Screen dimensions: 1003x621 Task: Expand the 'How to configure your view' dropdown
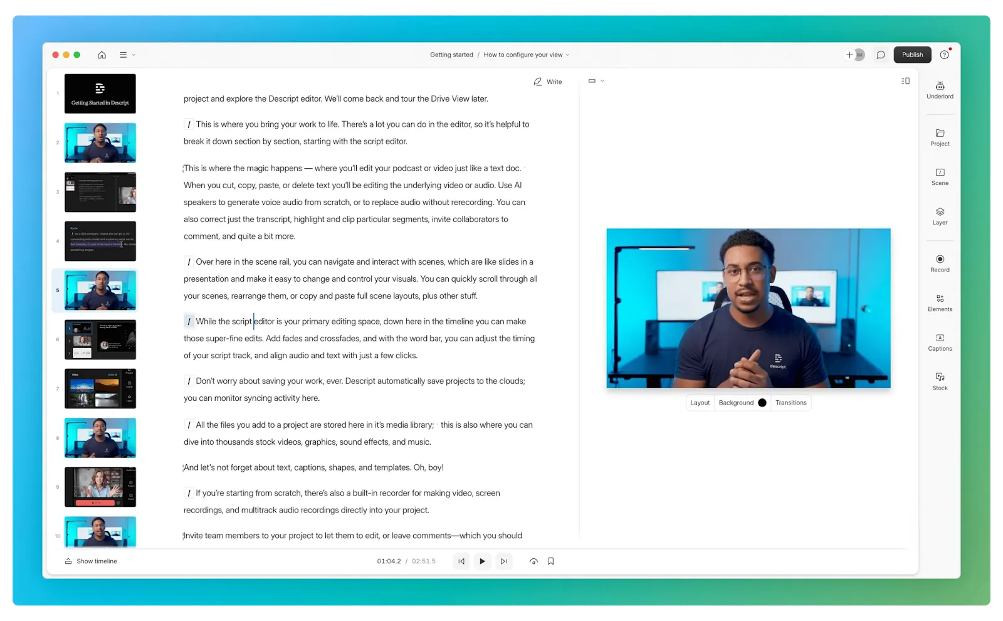(x=527, y=55)
